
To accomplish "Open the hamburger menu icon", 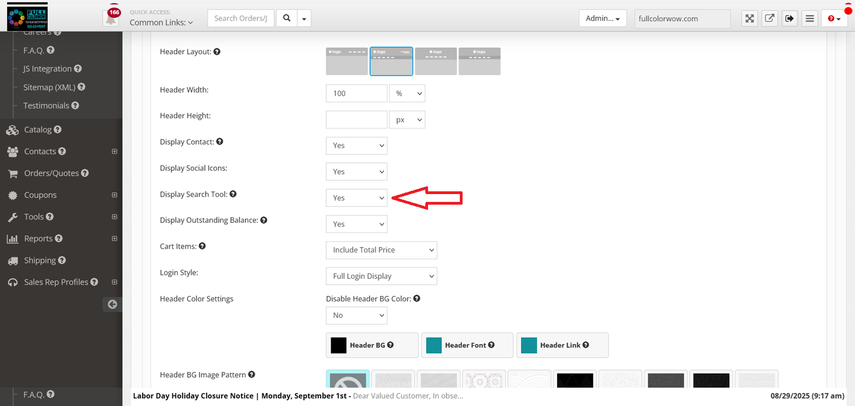I will [810, 18].
